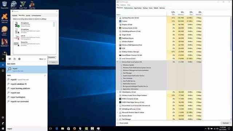
Task: Open the Avast SafeZone browser desktop shortcut
Action: coord(4,31)
